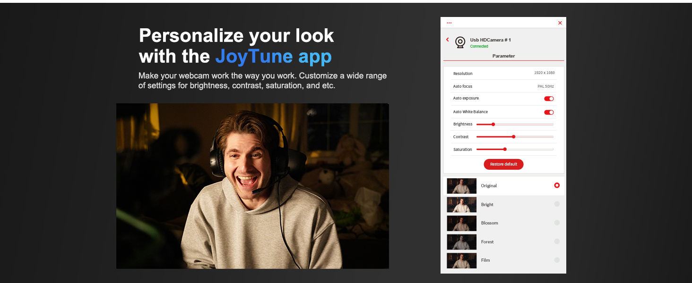Select the Forest filter radio button
This screenshot has width=692, height=283.
coord(557,241)
